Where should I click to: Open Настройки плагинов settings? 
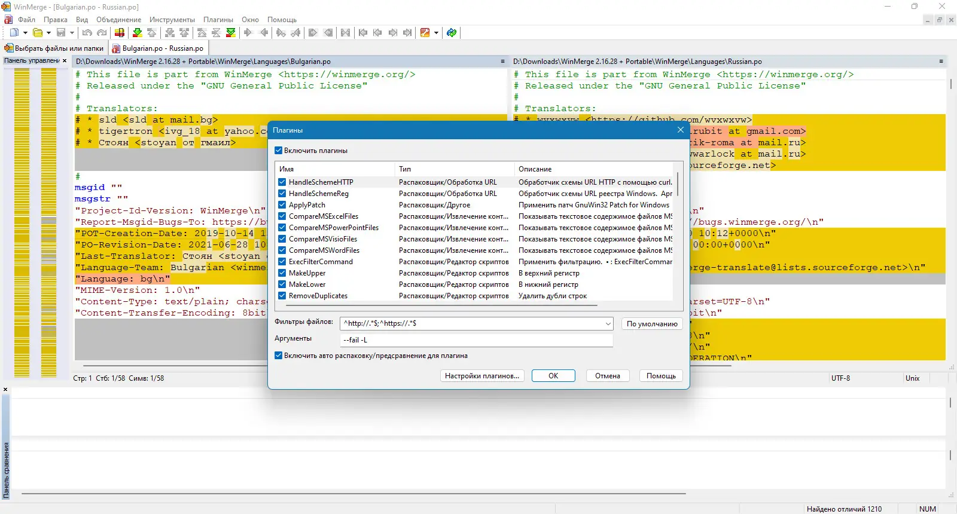point(482,376)
